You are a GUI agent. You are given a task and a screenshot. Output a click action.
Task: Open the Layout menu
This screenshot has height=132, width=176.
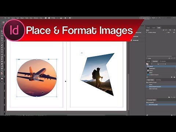(13, 18)
